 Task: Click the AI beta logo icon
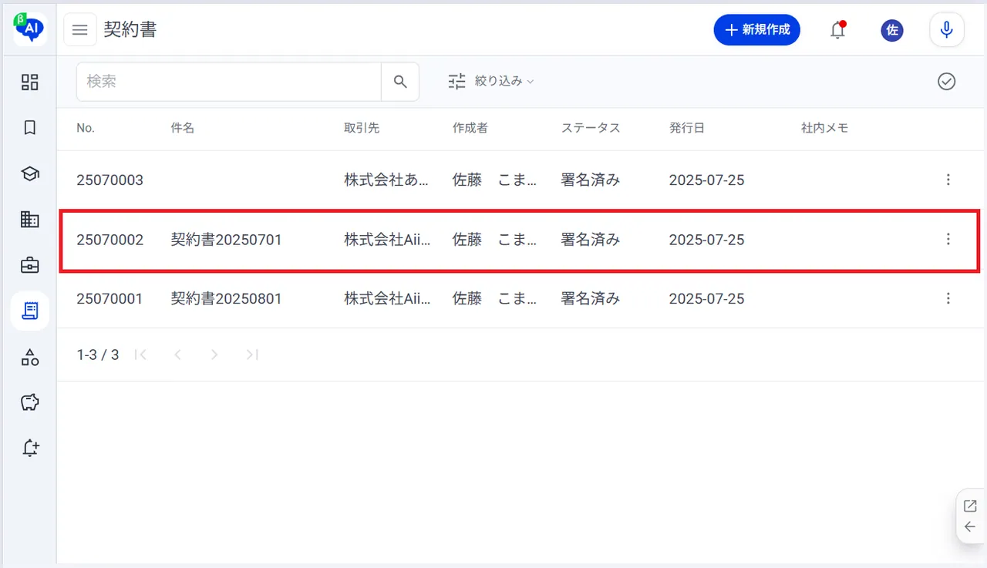point(29,29)
